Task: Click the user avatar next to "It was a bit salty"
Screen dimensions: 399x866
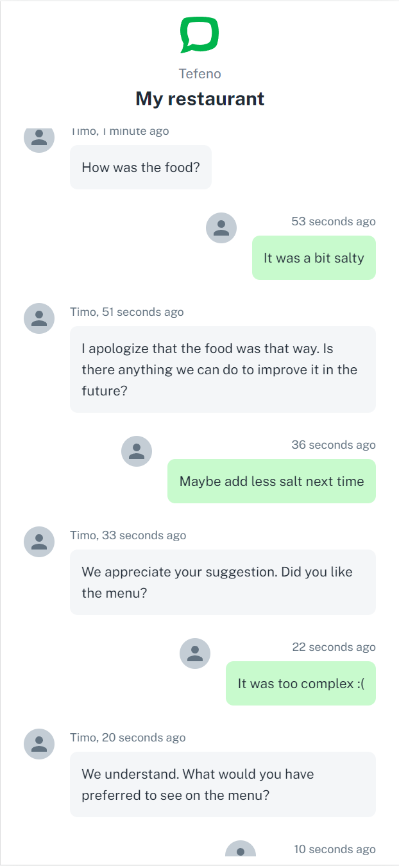Action: [x=221, y=228]
